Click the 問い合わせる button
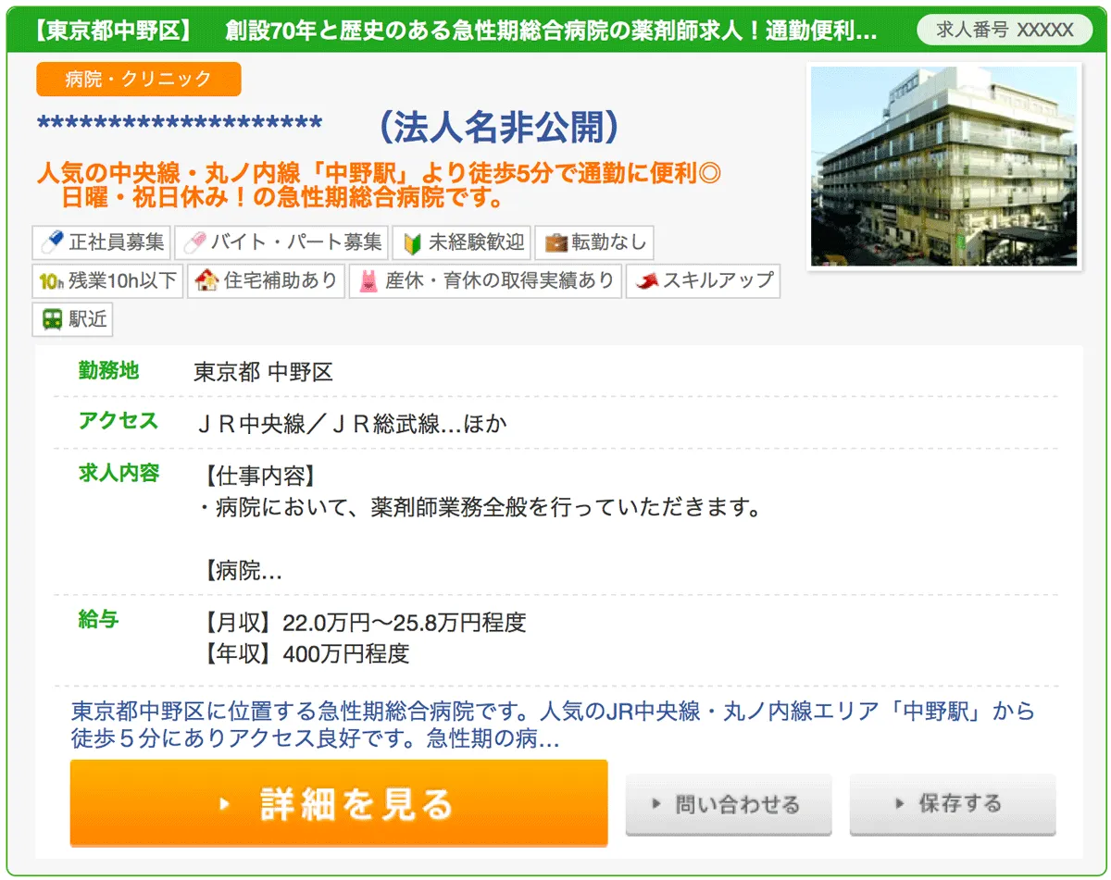 click(728, 803)
